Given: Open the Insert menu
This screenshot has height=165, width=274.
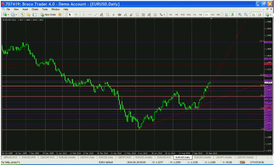Looking at the screenshot, I should [x=25, y=9].
